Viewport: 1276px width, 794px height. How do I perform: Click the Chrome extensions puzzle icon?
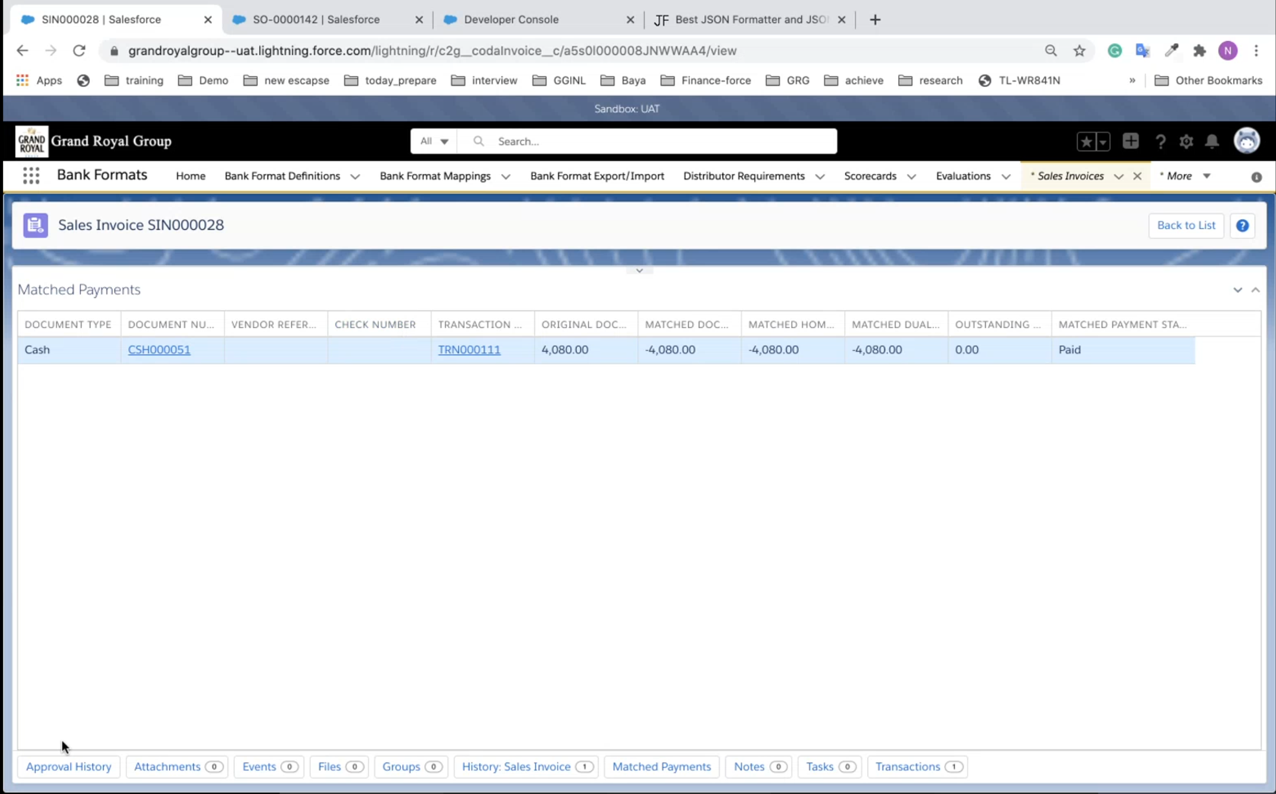1199,51
